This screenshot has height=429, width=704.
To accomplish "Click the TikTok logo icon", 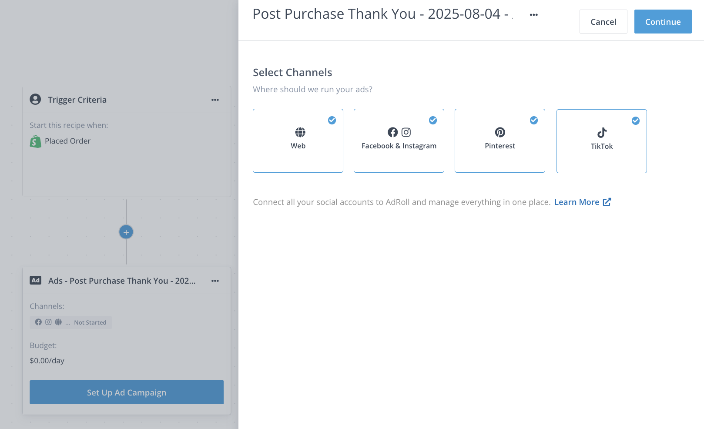I will click(x=602, y=133).
